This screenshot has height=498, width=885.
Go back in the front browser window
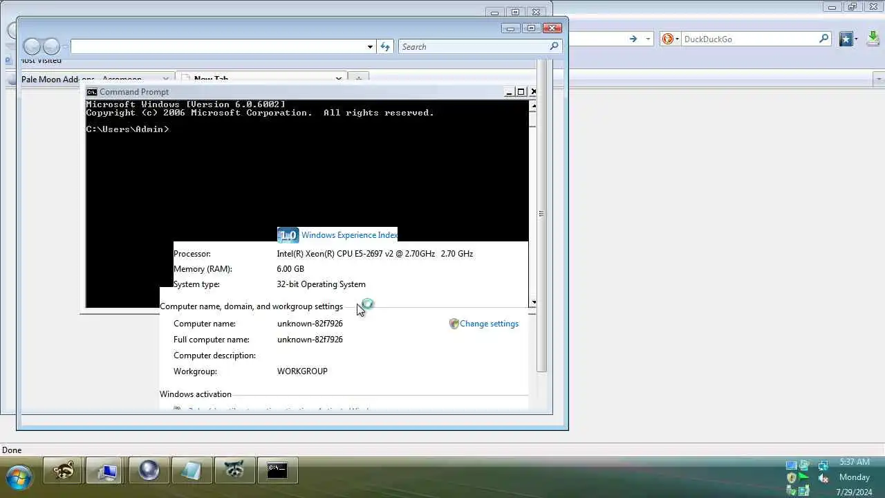(32, 46)
